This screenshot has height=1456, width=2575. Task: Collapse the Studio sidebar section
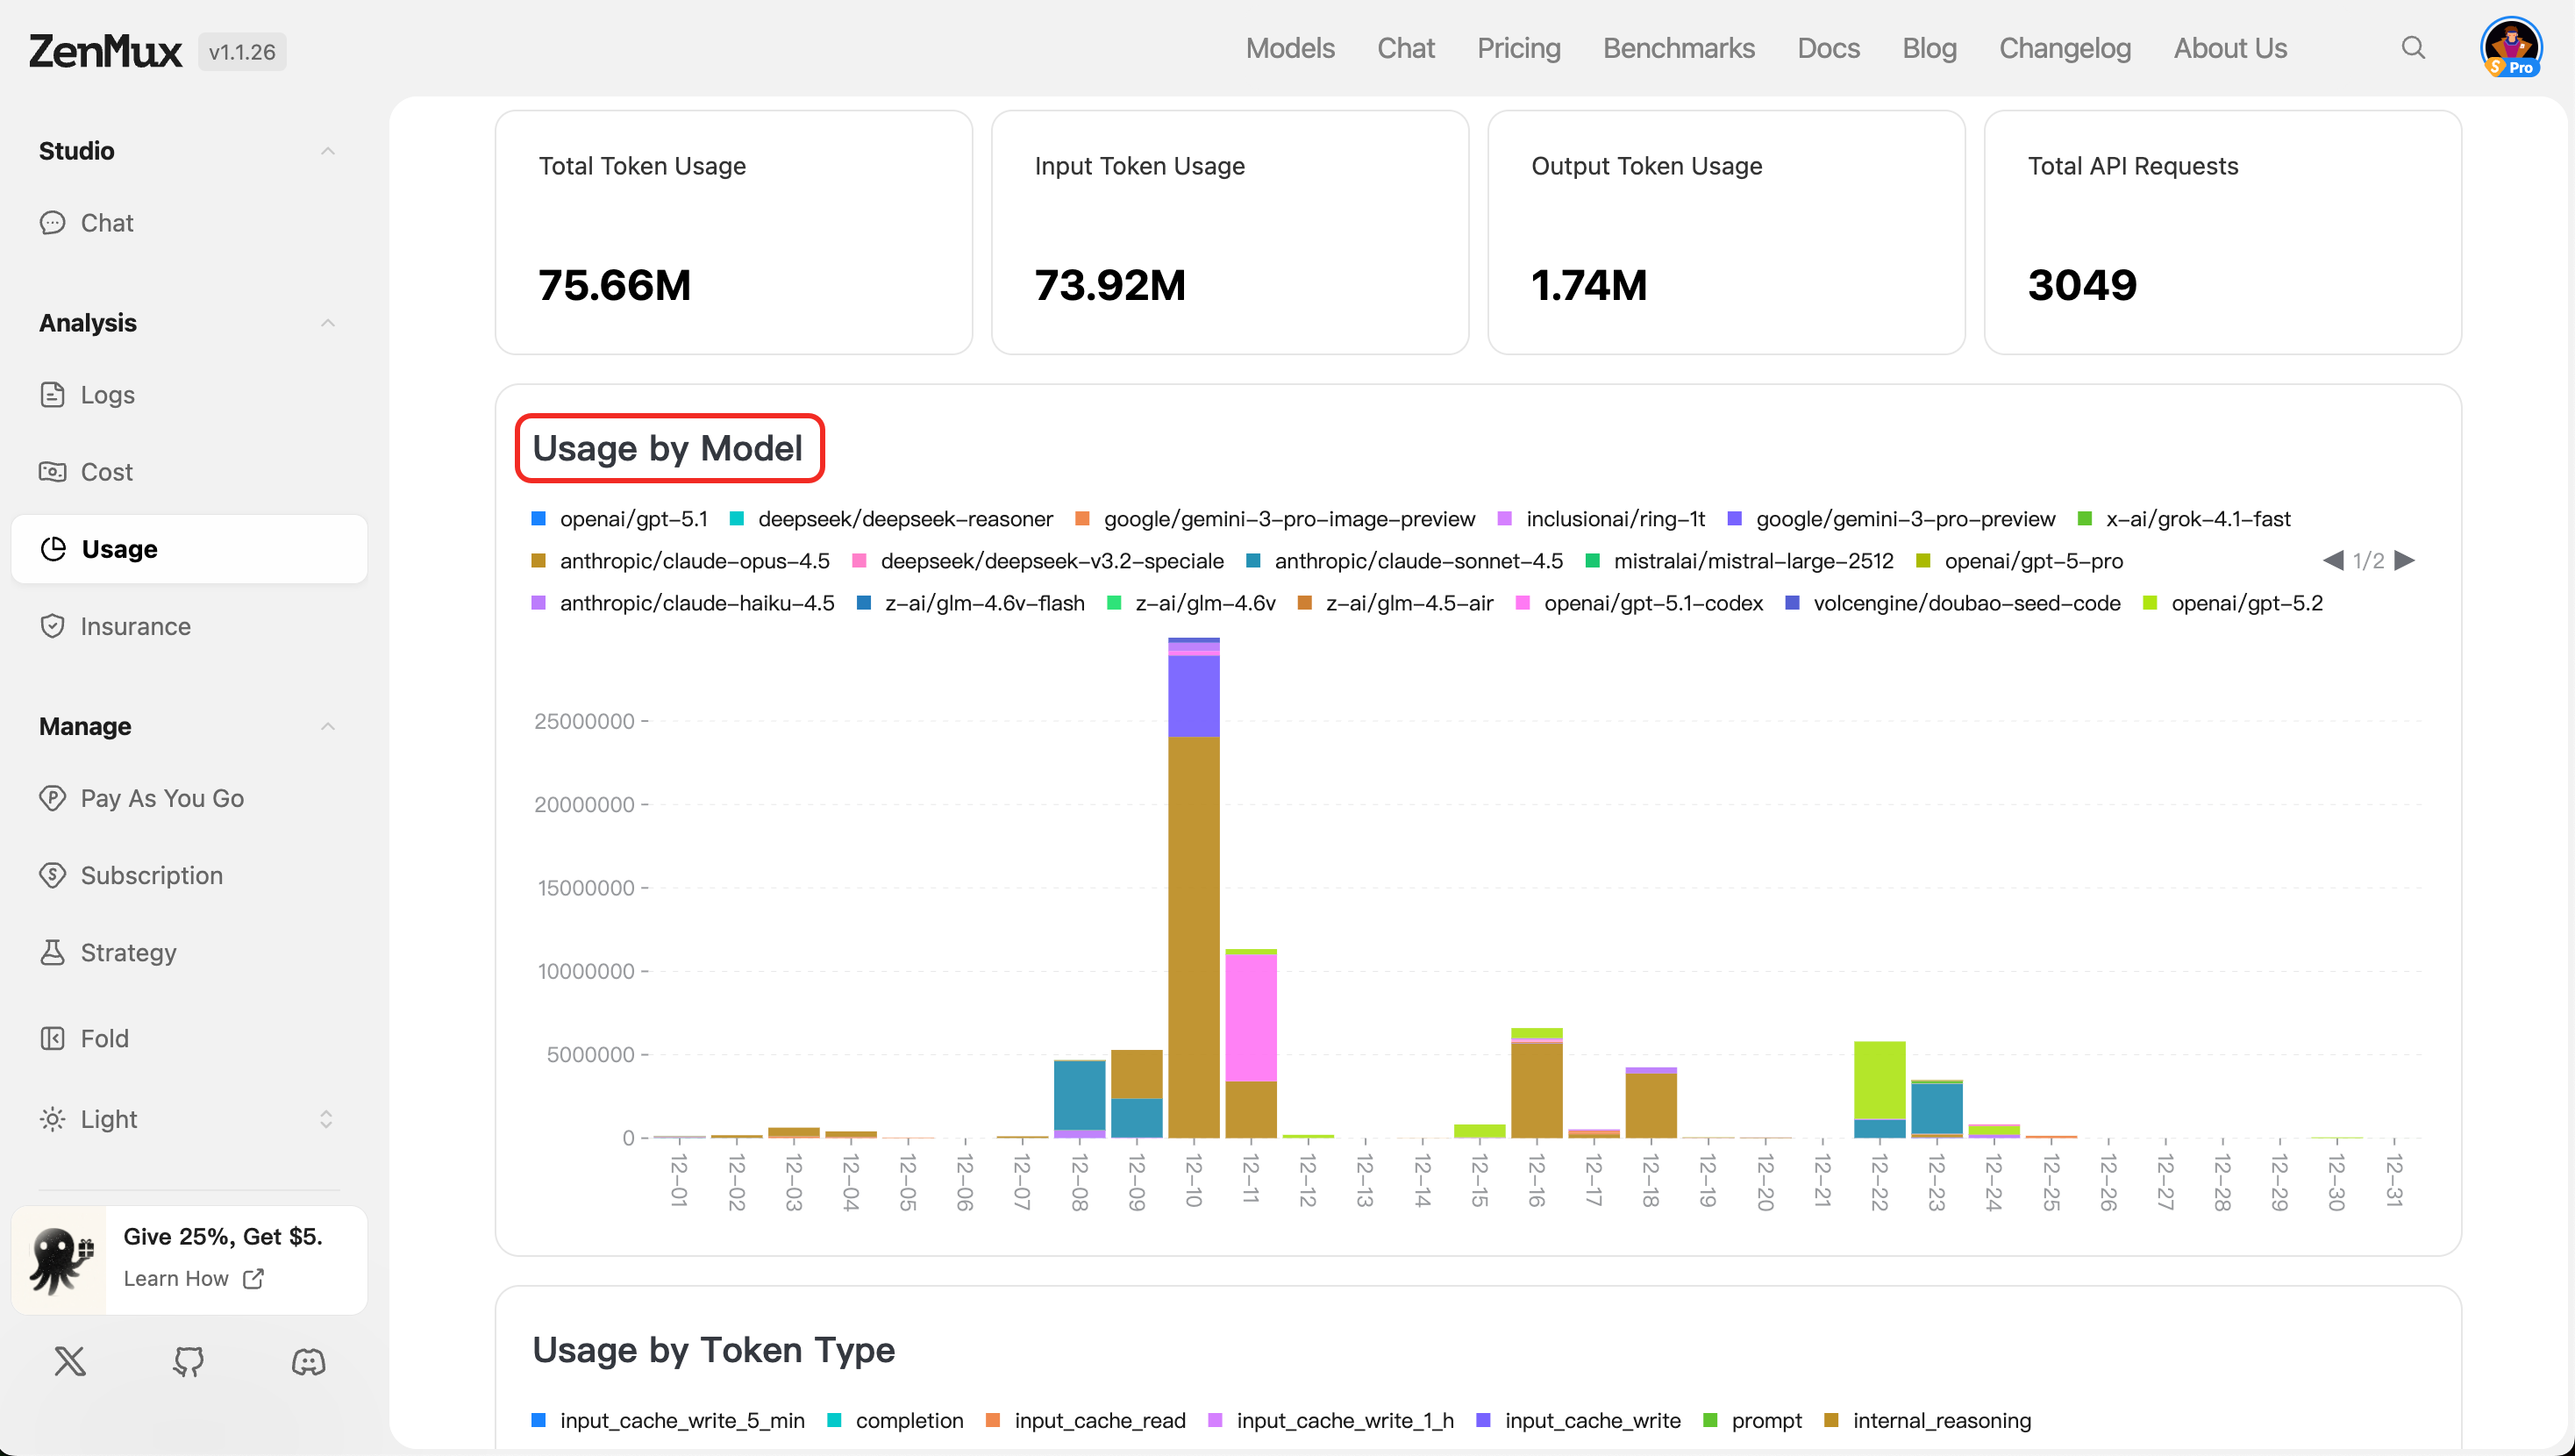click(327, 151)
